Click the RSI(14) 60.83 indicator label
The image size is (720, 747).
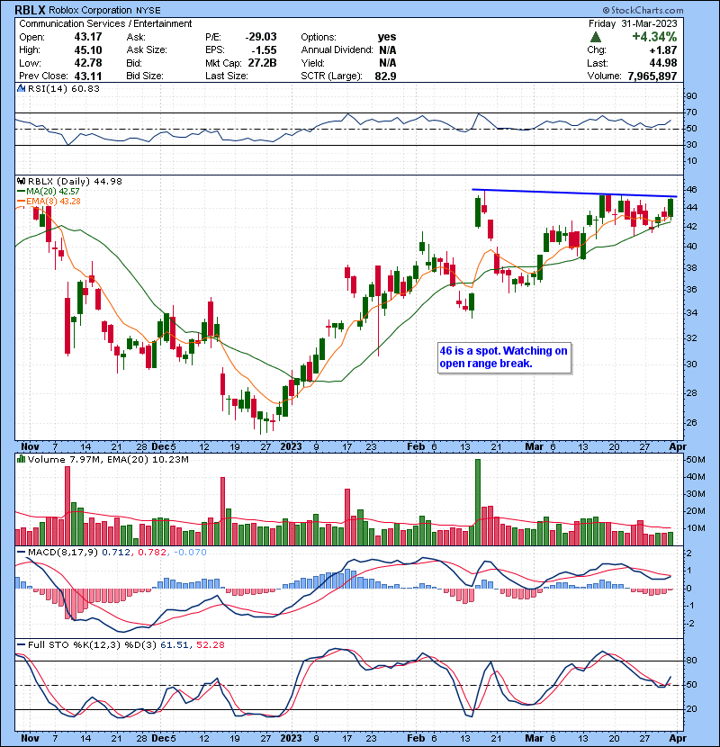[x=63, y=88]
